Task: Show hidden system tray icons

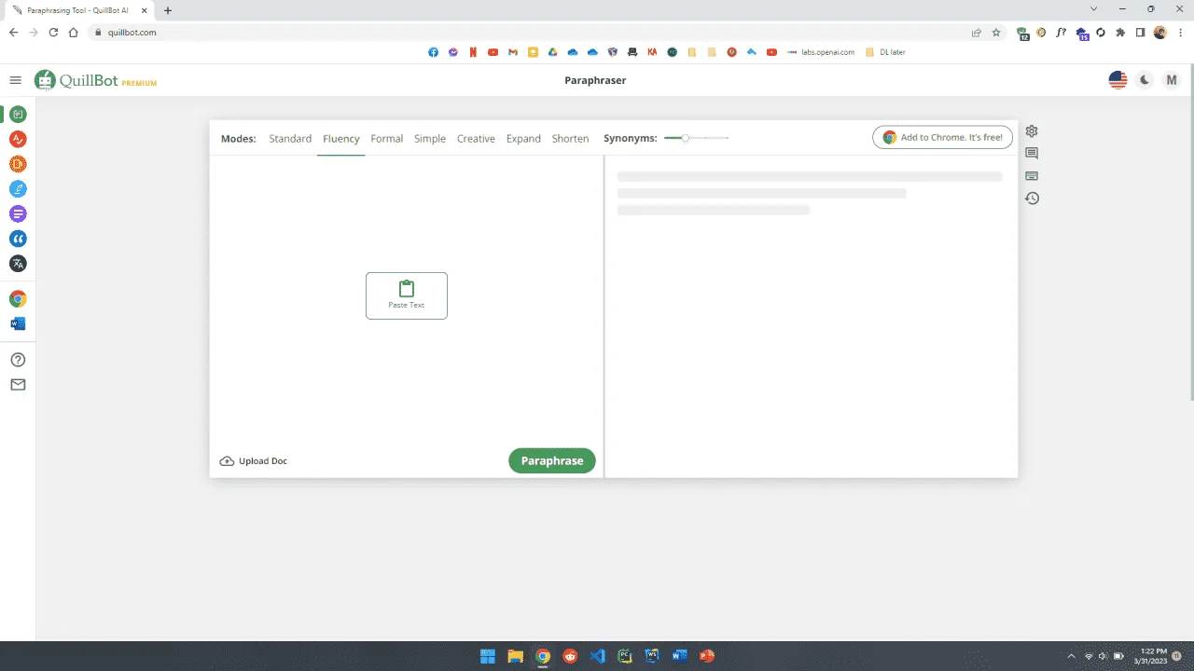Action: pos(1071,656)
